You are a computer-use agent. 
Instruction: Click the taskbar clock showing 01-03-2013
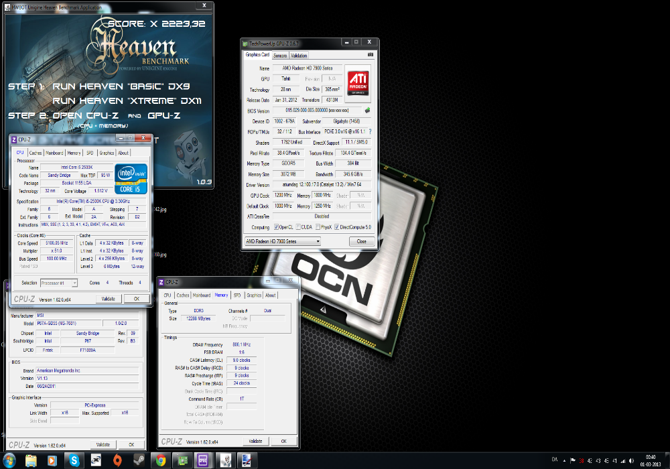651,460
